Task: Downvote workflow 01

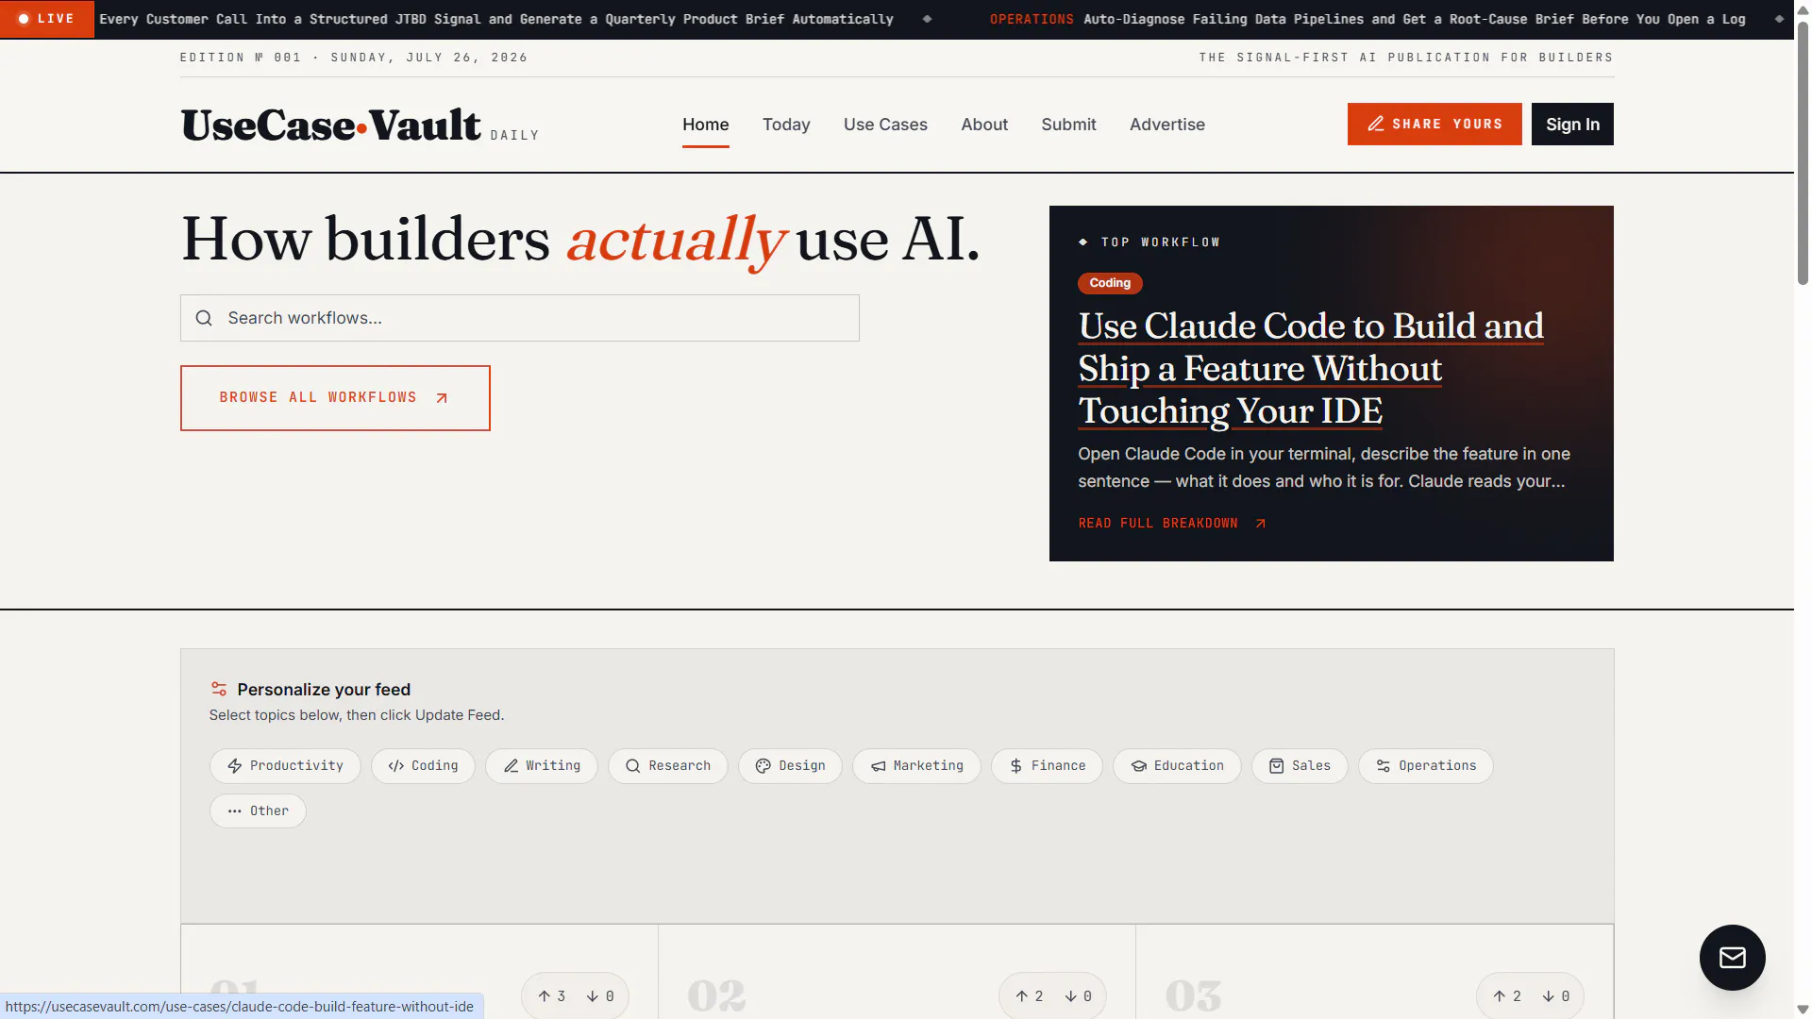Action: click(600, 996)
